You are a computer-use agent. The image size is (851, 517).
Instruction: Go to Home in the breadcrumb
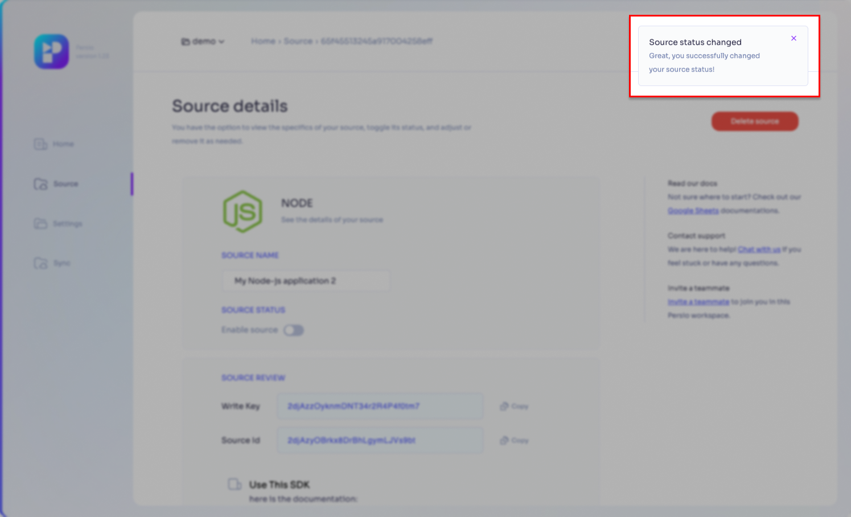pyautogui.click(x=263, y=42)
